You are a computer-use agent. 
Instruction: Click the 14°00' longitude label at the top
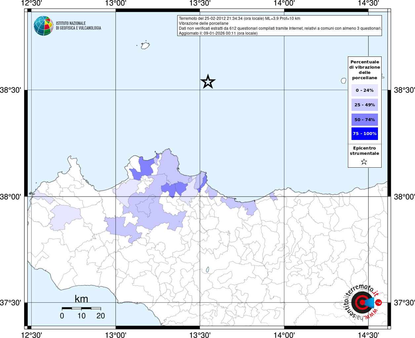click(284, 3)
